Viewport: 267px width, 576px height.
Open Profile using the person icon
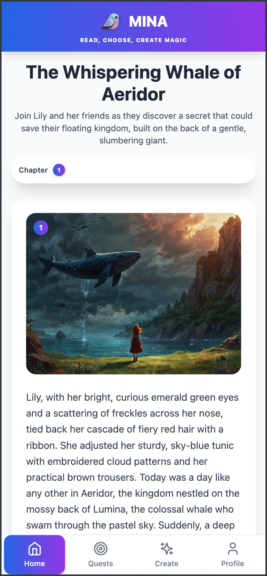click(x=232, y=549)
